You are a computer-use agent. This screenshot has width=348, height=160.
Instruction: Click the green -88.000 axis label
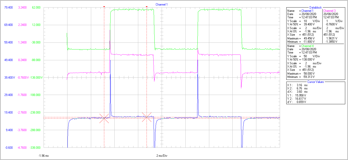(36, 60)
